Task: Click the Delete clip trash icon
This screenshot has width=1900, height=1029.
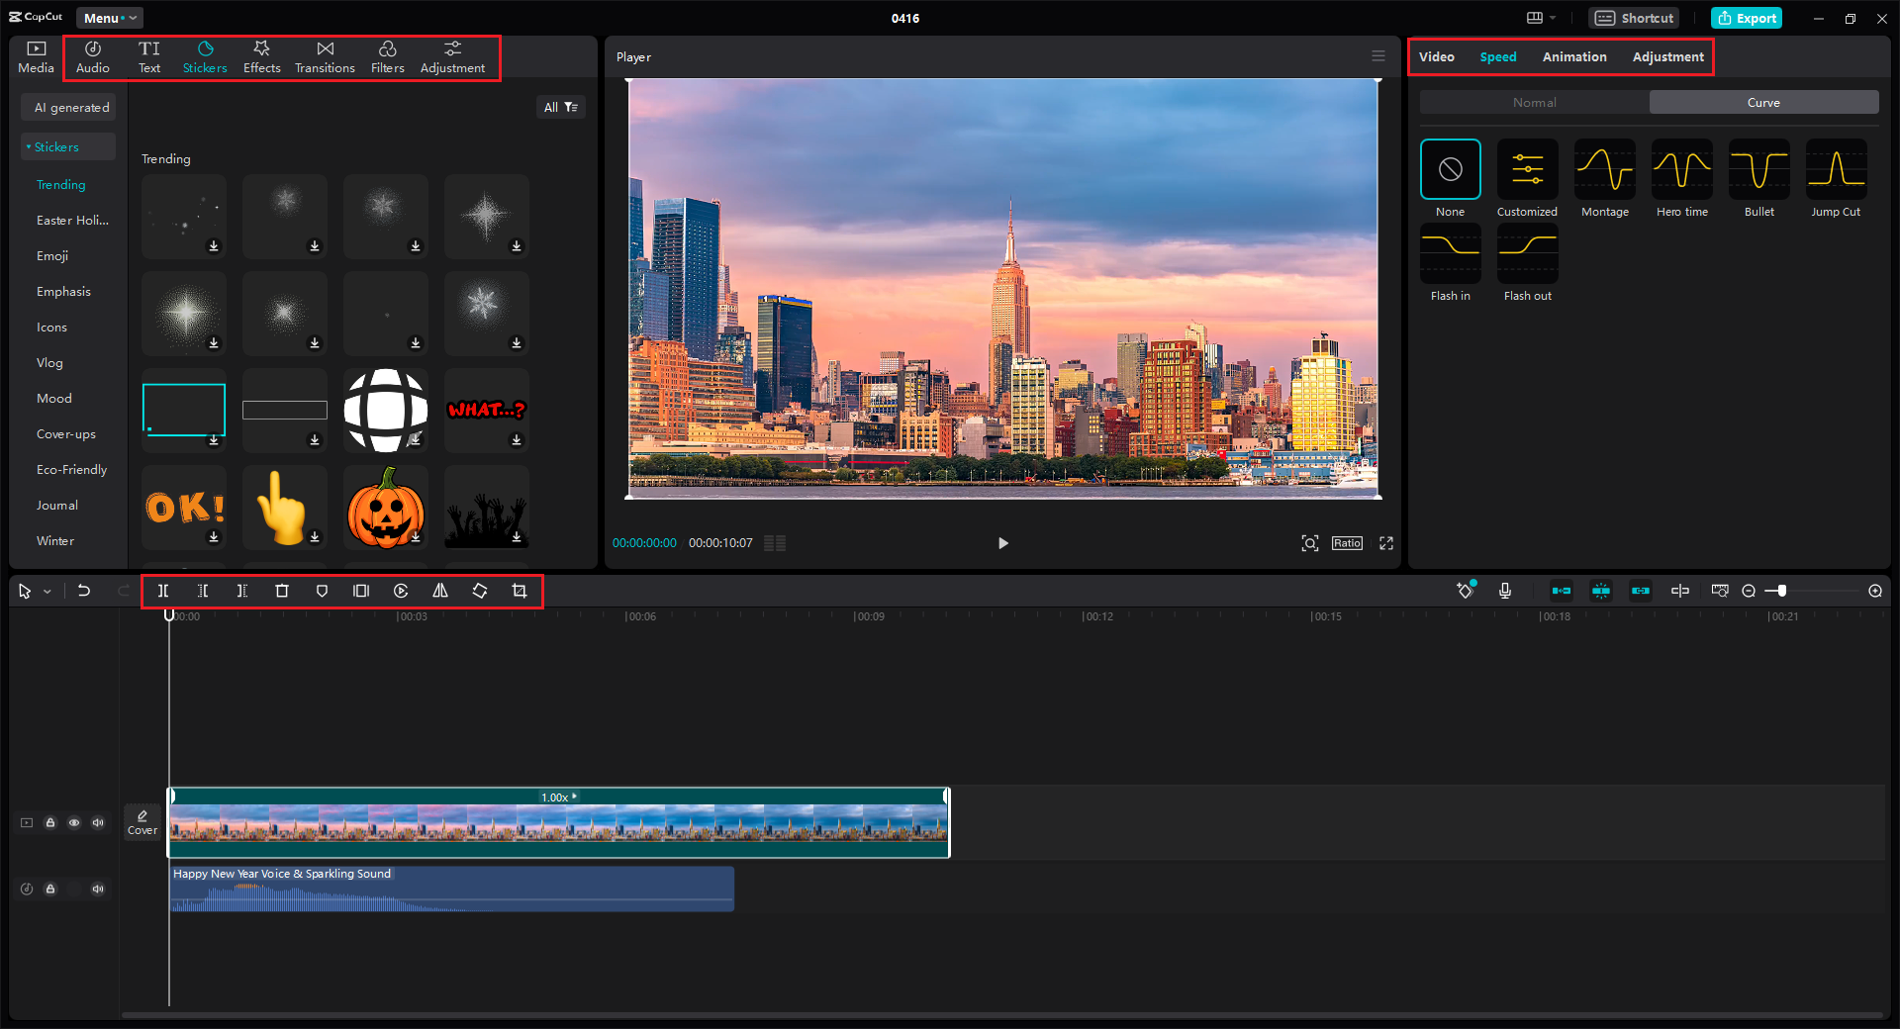Action: click(x=282, y=591)
